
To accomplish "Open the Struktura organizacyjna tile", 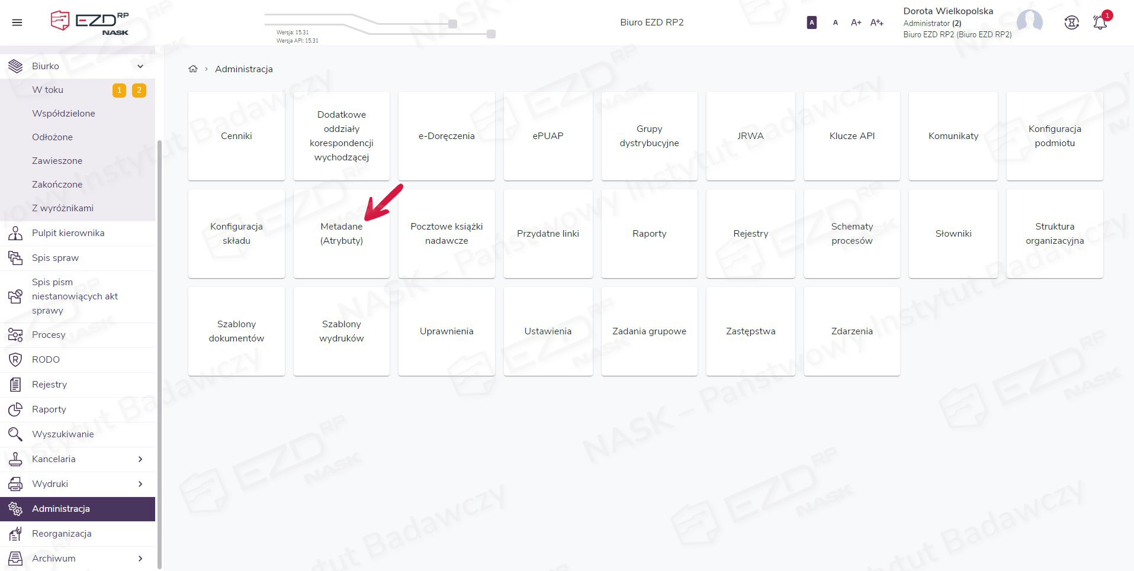I will click(x=1054, y=234).
